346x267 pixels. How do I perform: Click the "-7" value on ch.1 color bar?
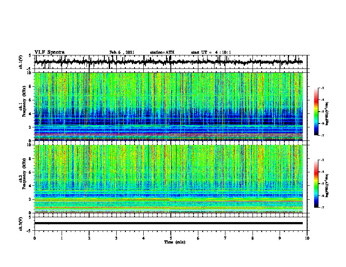tap(322, 135)
